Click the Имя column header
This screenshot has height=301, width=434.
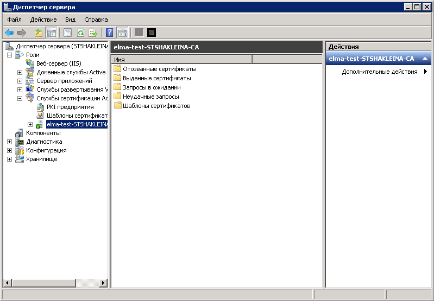tap(181, 59)
